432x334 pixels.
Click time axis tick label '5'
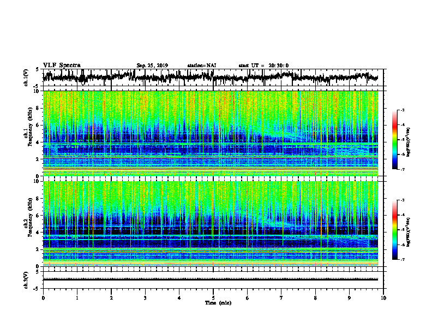click(213, 298)
